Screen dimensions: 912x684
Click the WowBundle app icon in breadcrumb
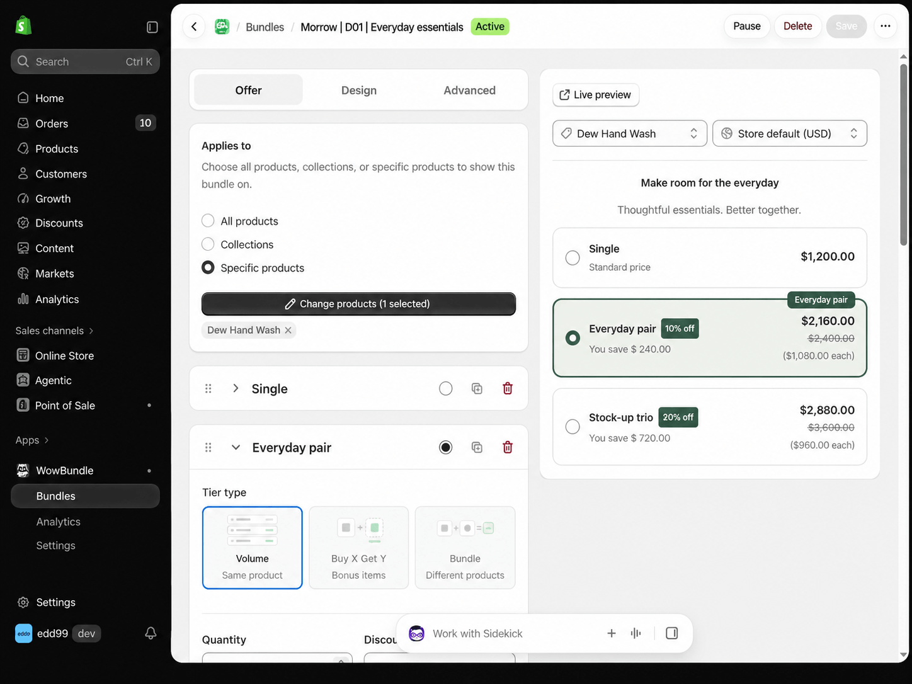pyautogui.click(x=222, y=26)
